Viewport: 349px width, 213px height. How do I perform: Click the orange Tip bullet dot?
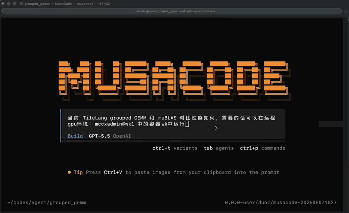(69, 172)
